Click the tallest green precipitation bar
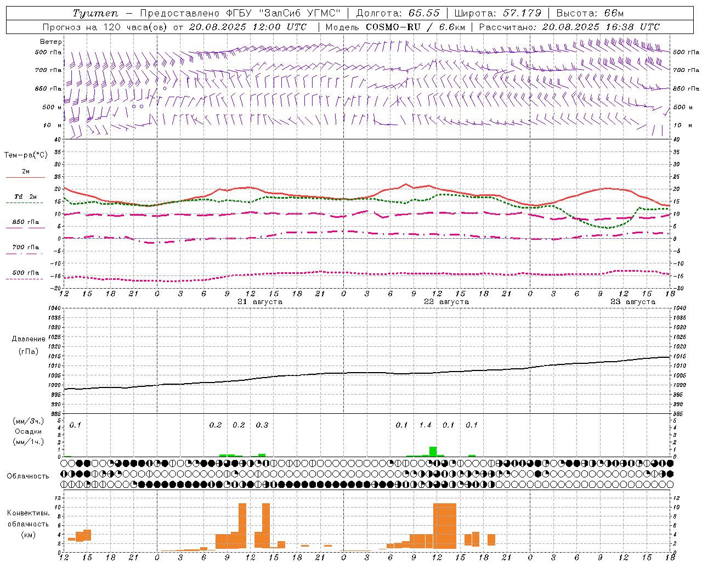702x562 pixels. pos(433,451)
